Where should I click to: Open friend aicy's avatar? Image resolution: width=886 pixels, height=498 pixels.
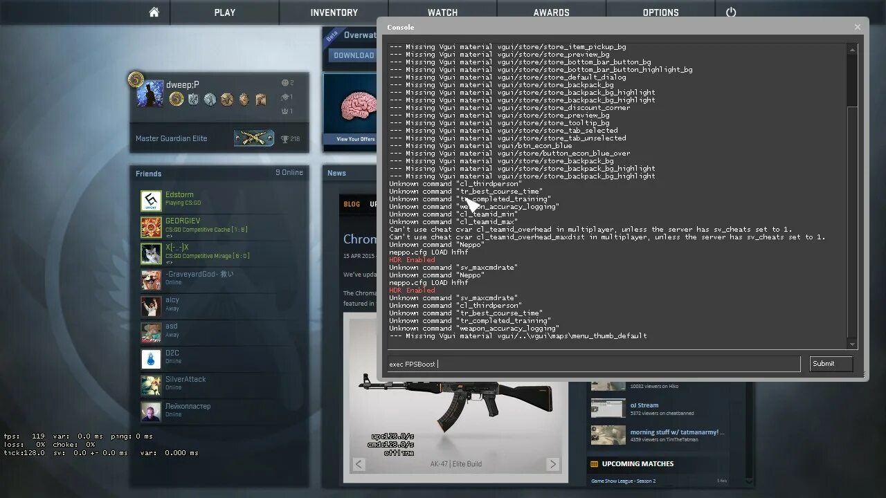[x=151, y=306]
